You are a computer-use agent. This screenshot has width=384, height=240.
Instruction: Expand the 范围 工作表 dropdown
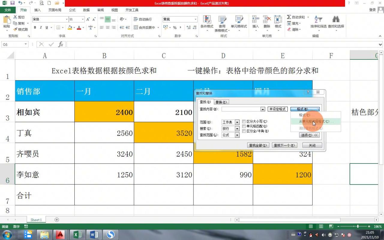(237, 122)
